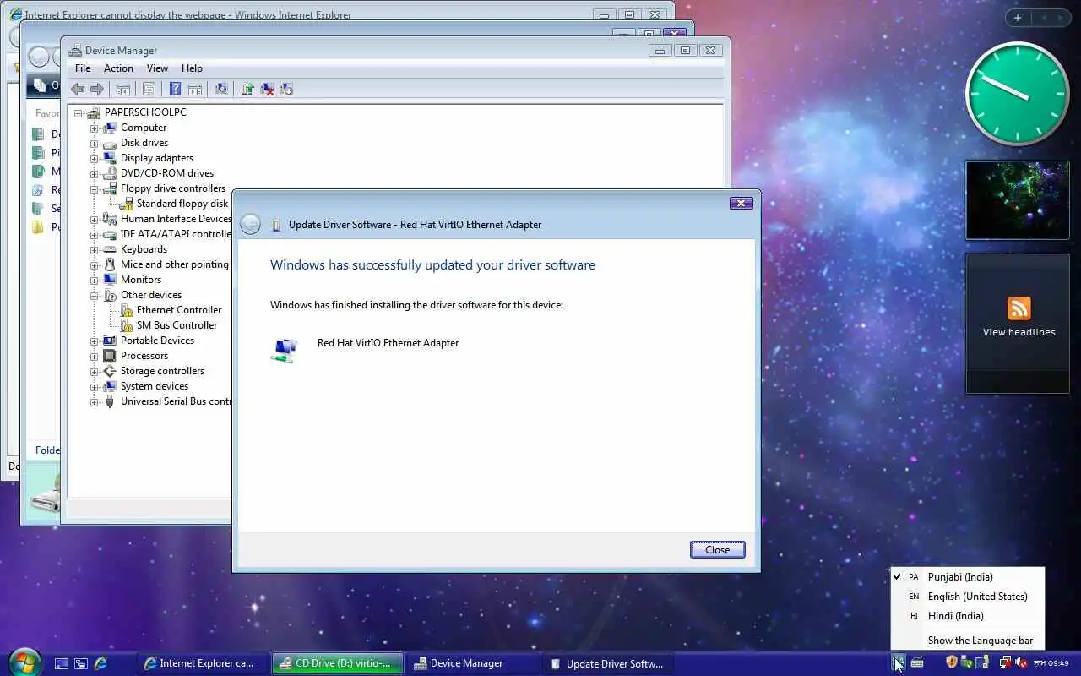Switch to CD Drive (D:) virtio taskbar button
The width and height of the screenshot is (1081, 676).
click(x=338, y=663)
